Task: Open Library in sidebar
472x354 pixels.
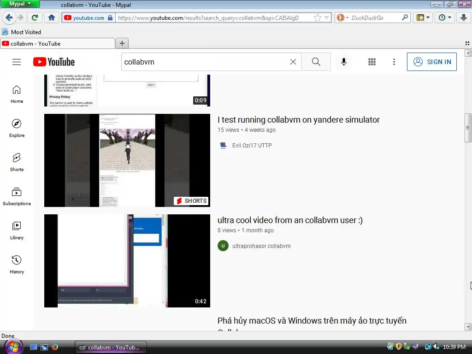Action: [17, 230]
